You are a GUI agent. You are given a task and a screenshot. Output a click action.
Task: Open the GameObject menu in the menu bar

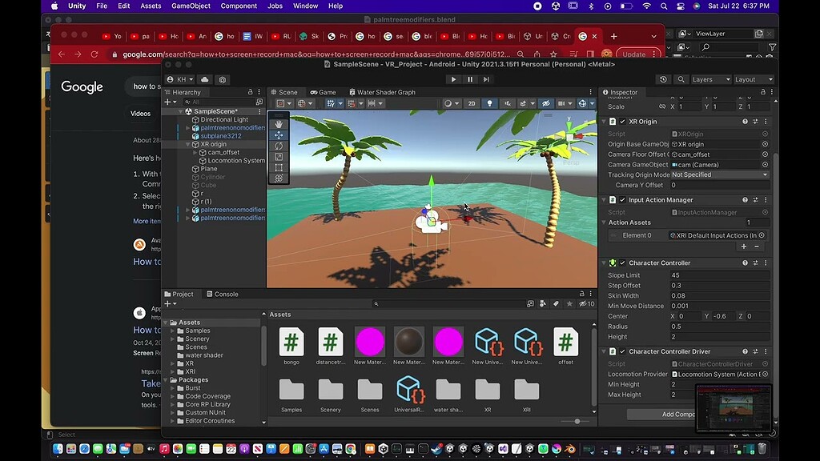[192, 6]
